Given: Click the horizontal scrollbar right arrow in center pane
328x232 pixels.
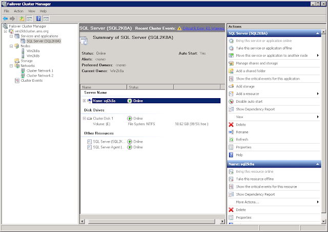Looking at the screenshot, I should point(222,221).
